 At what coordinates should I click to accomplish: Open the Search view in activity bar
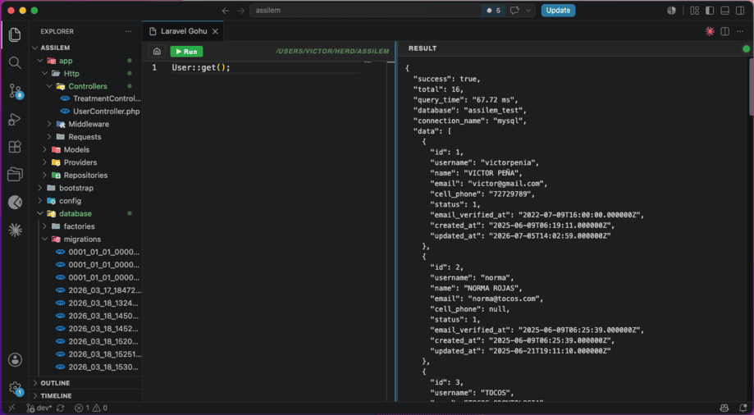[15, 62]
